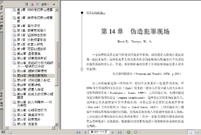201x135 pixels.
Task: Click the green previous view button
Action: (129, 132)
